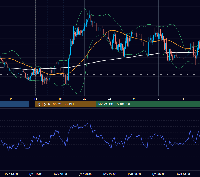The height and width of the screenshot is (177, 200).
Task: Click the 20 hour label on upper axis
Action: click(85, 99)
